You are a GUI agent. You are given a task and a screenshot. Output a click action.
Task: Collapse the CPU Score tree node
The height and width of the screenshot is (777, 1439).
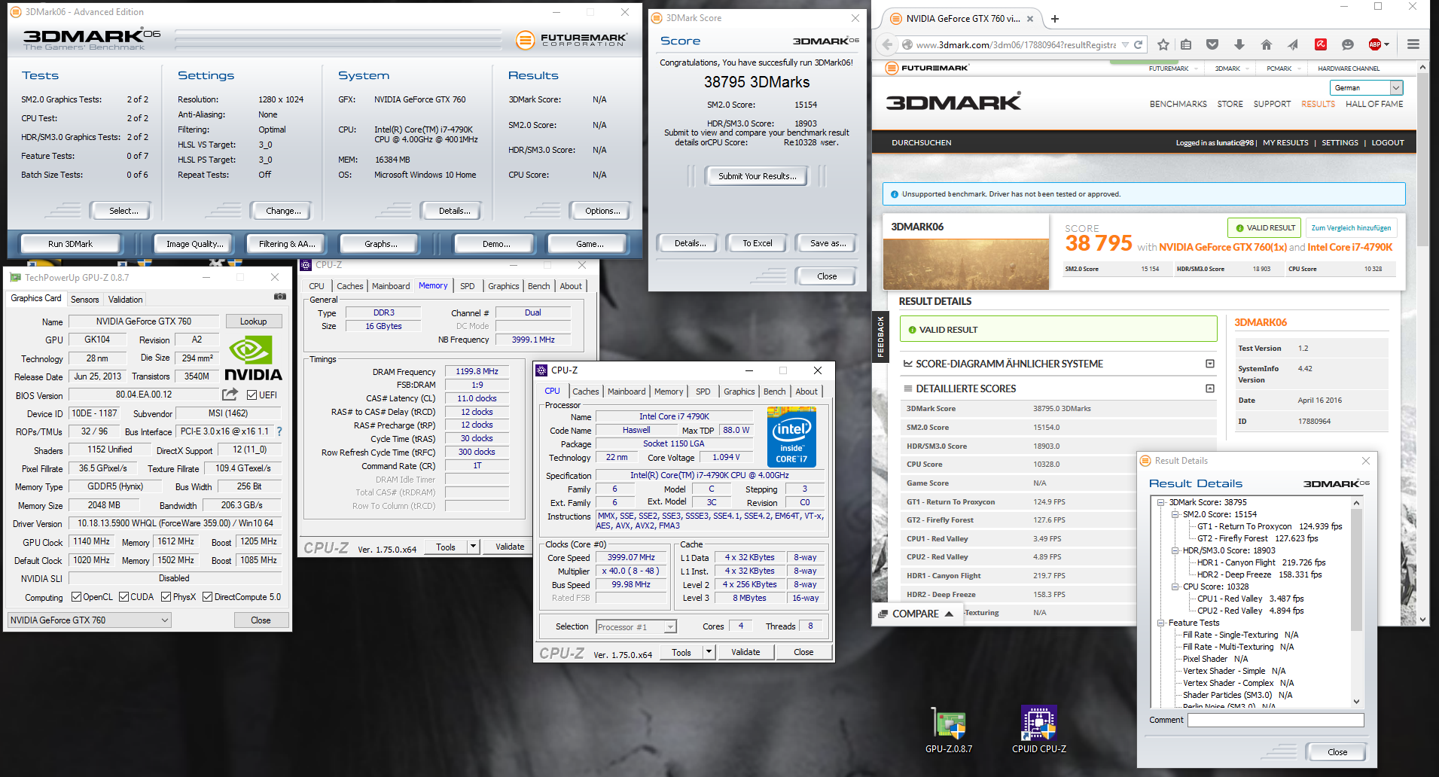click(x=1175, y=587)
